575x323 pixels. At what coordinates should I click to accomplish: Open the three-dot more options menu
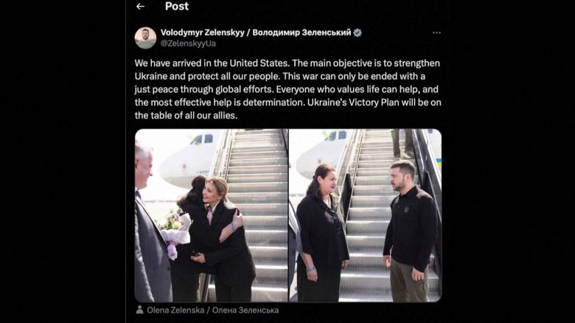[x=436, y=32]
